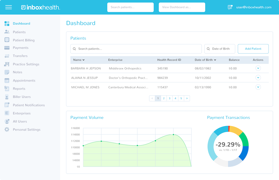Click the Dashboard grid icon
Image resolution: width=279 pixels, height=180 pixels.
coord(7,24)
